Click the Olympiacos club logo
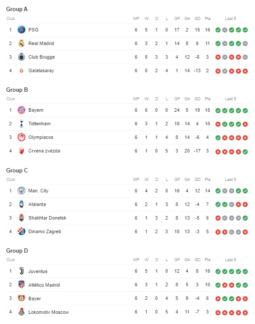The height and width of the screenshot is (324, 255). [x=21, y=137]
